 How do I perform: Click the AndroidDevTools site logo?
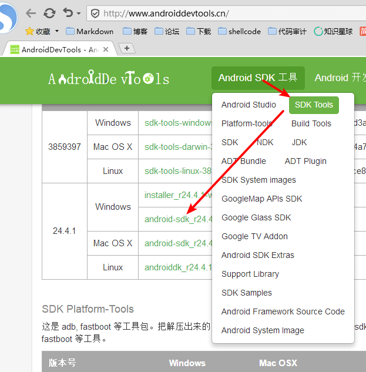109,78
